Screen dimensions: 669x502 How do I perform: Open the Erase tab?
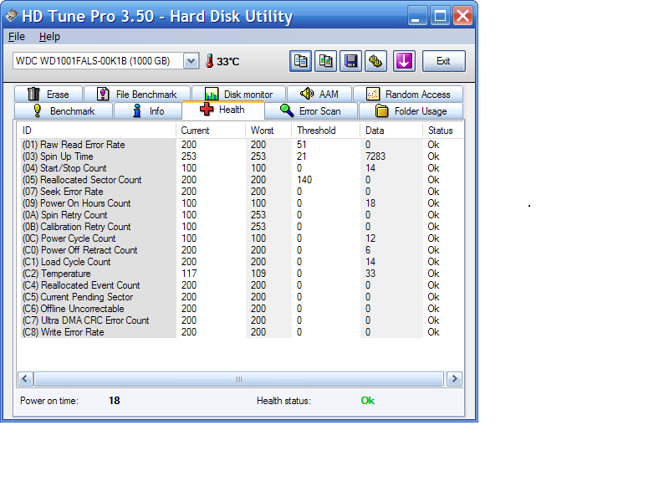tap(49, 95)
